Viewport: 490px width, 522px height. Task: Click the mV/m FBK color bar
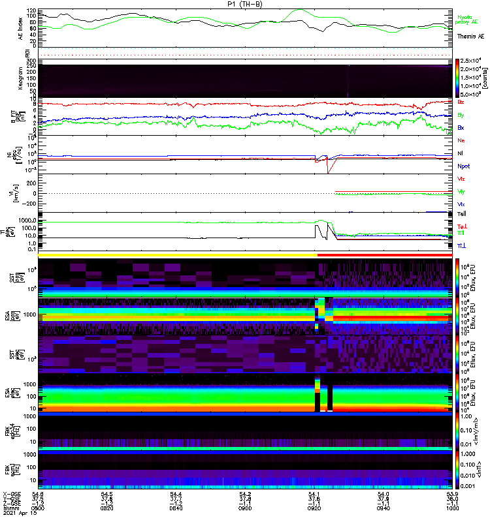point(457,432)
